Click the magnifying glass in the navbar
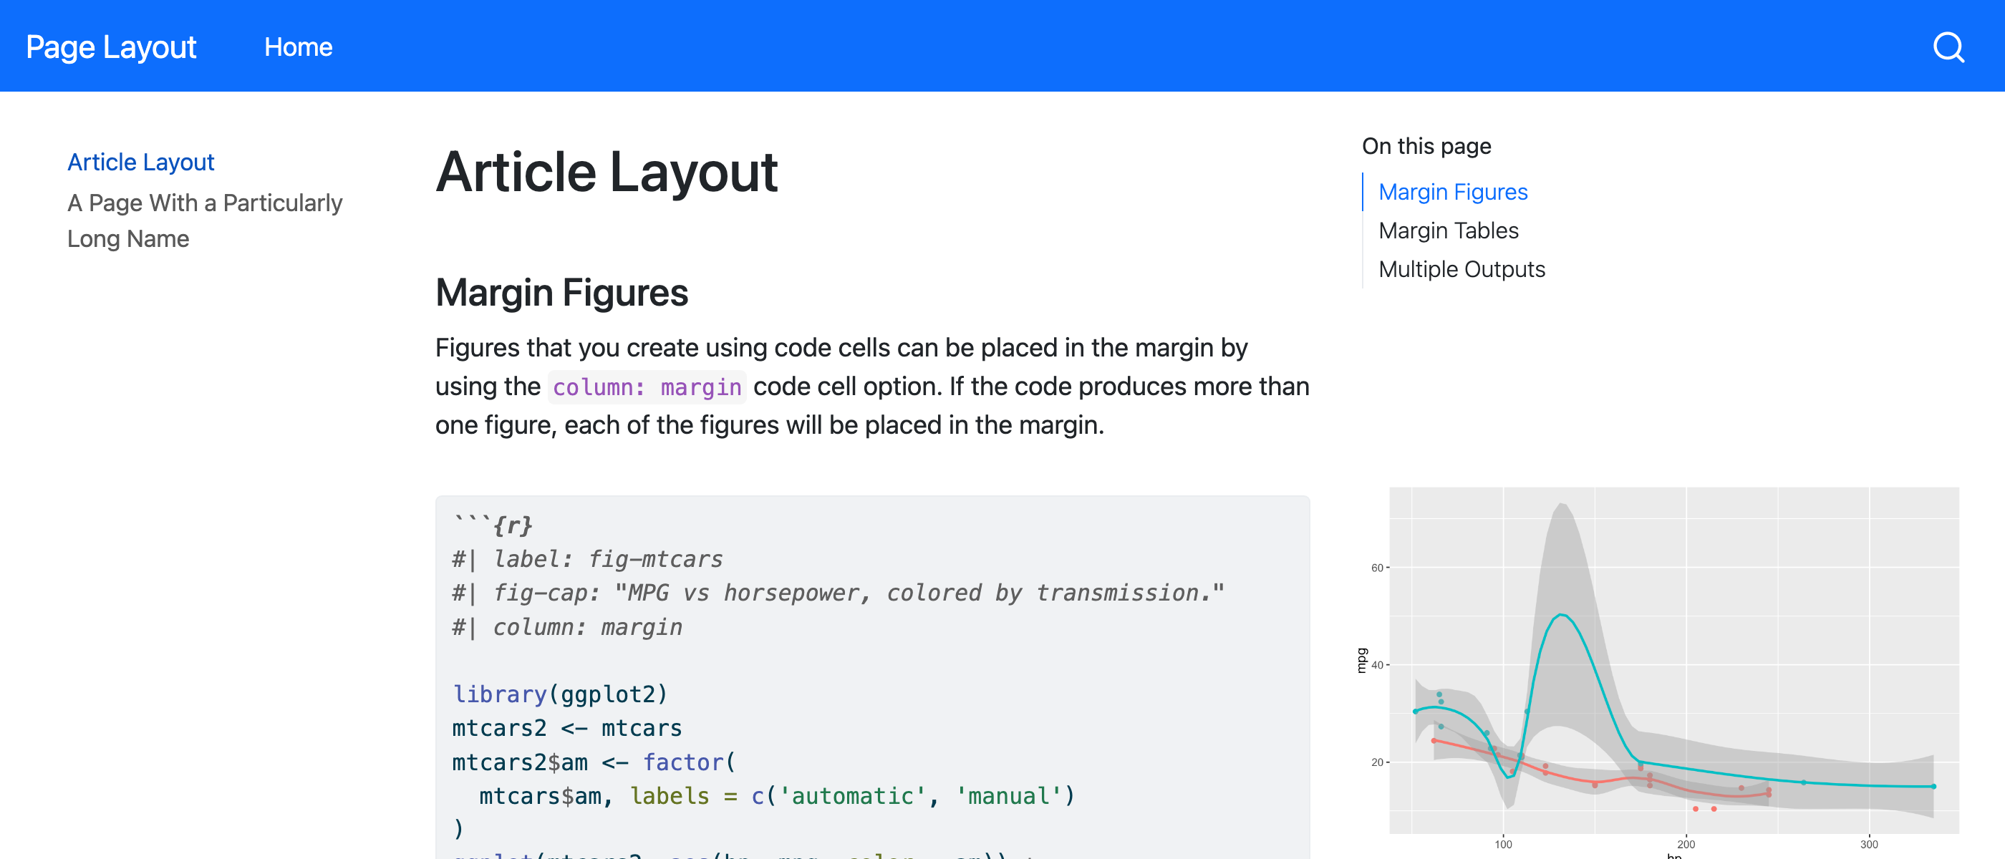 point(1949,47)
